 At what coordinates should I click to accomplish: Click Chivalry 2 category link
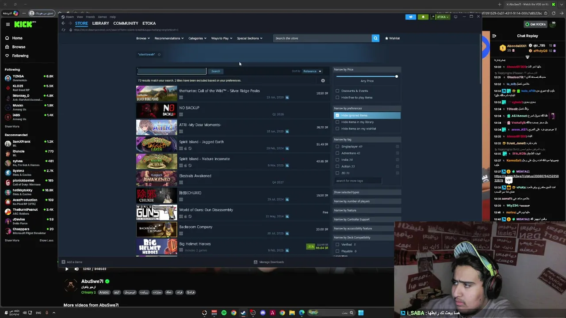pos(88,292)
